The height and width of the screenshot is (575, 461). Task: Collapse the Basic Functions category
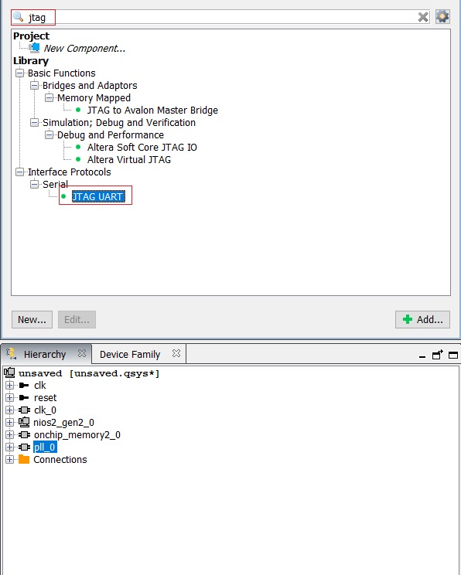pyautogui.click(x=19, y=73)
